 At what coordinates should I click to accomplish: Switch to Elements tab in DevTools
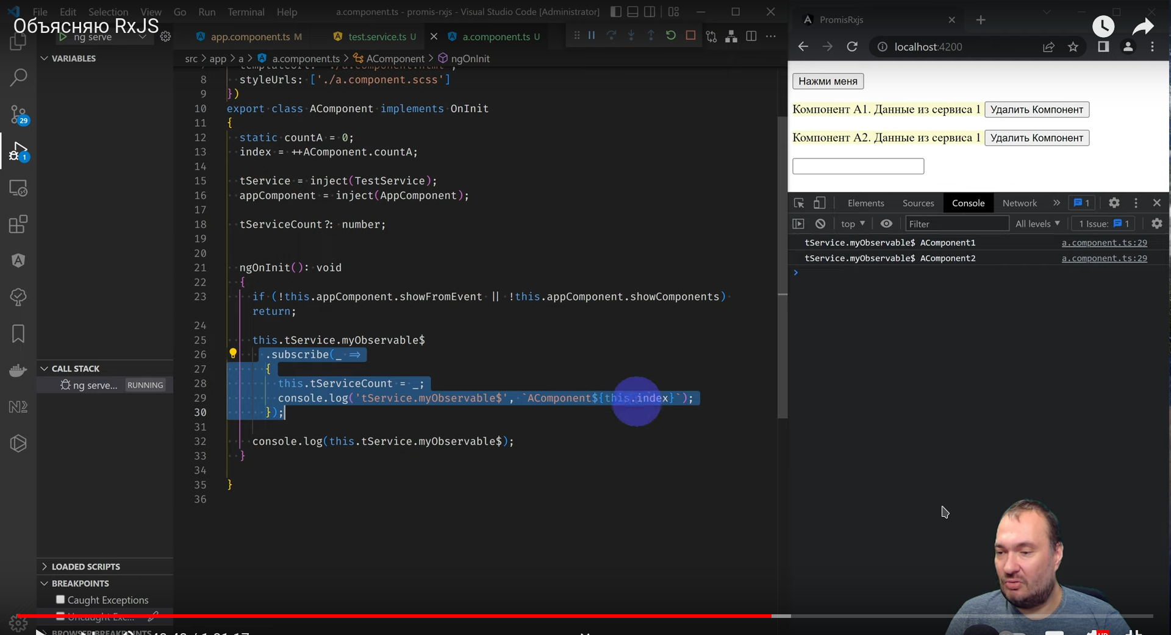pyautogui.click(x=865, y=203)
